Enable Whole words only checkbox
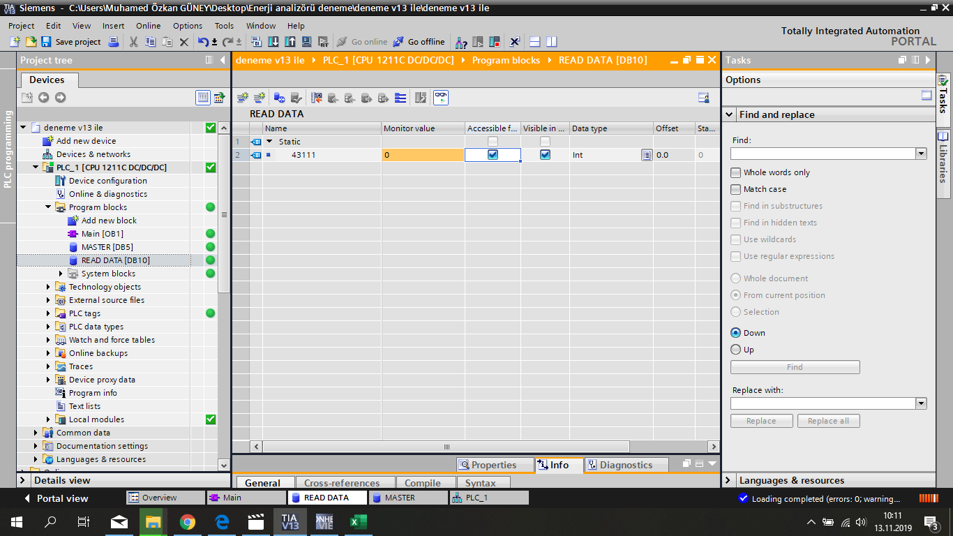 (x=736, y=172)
